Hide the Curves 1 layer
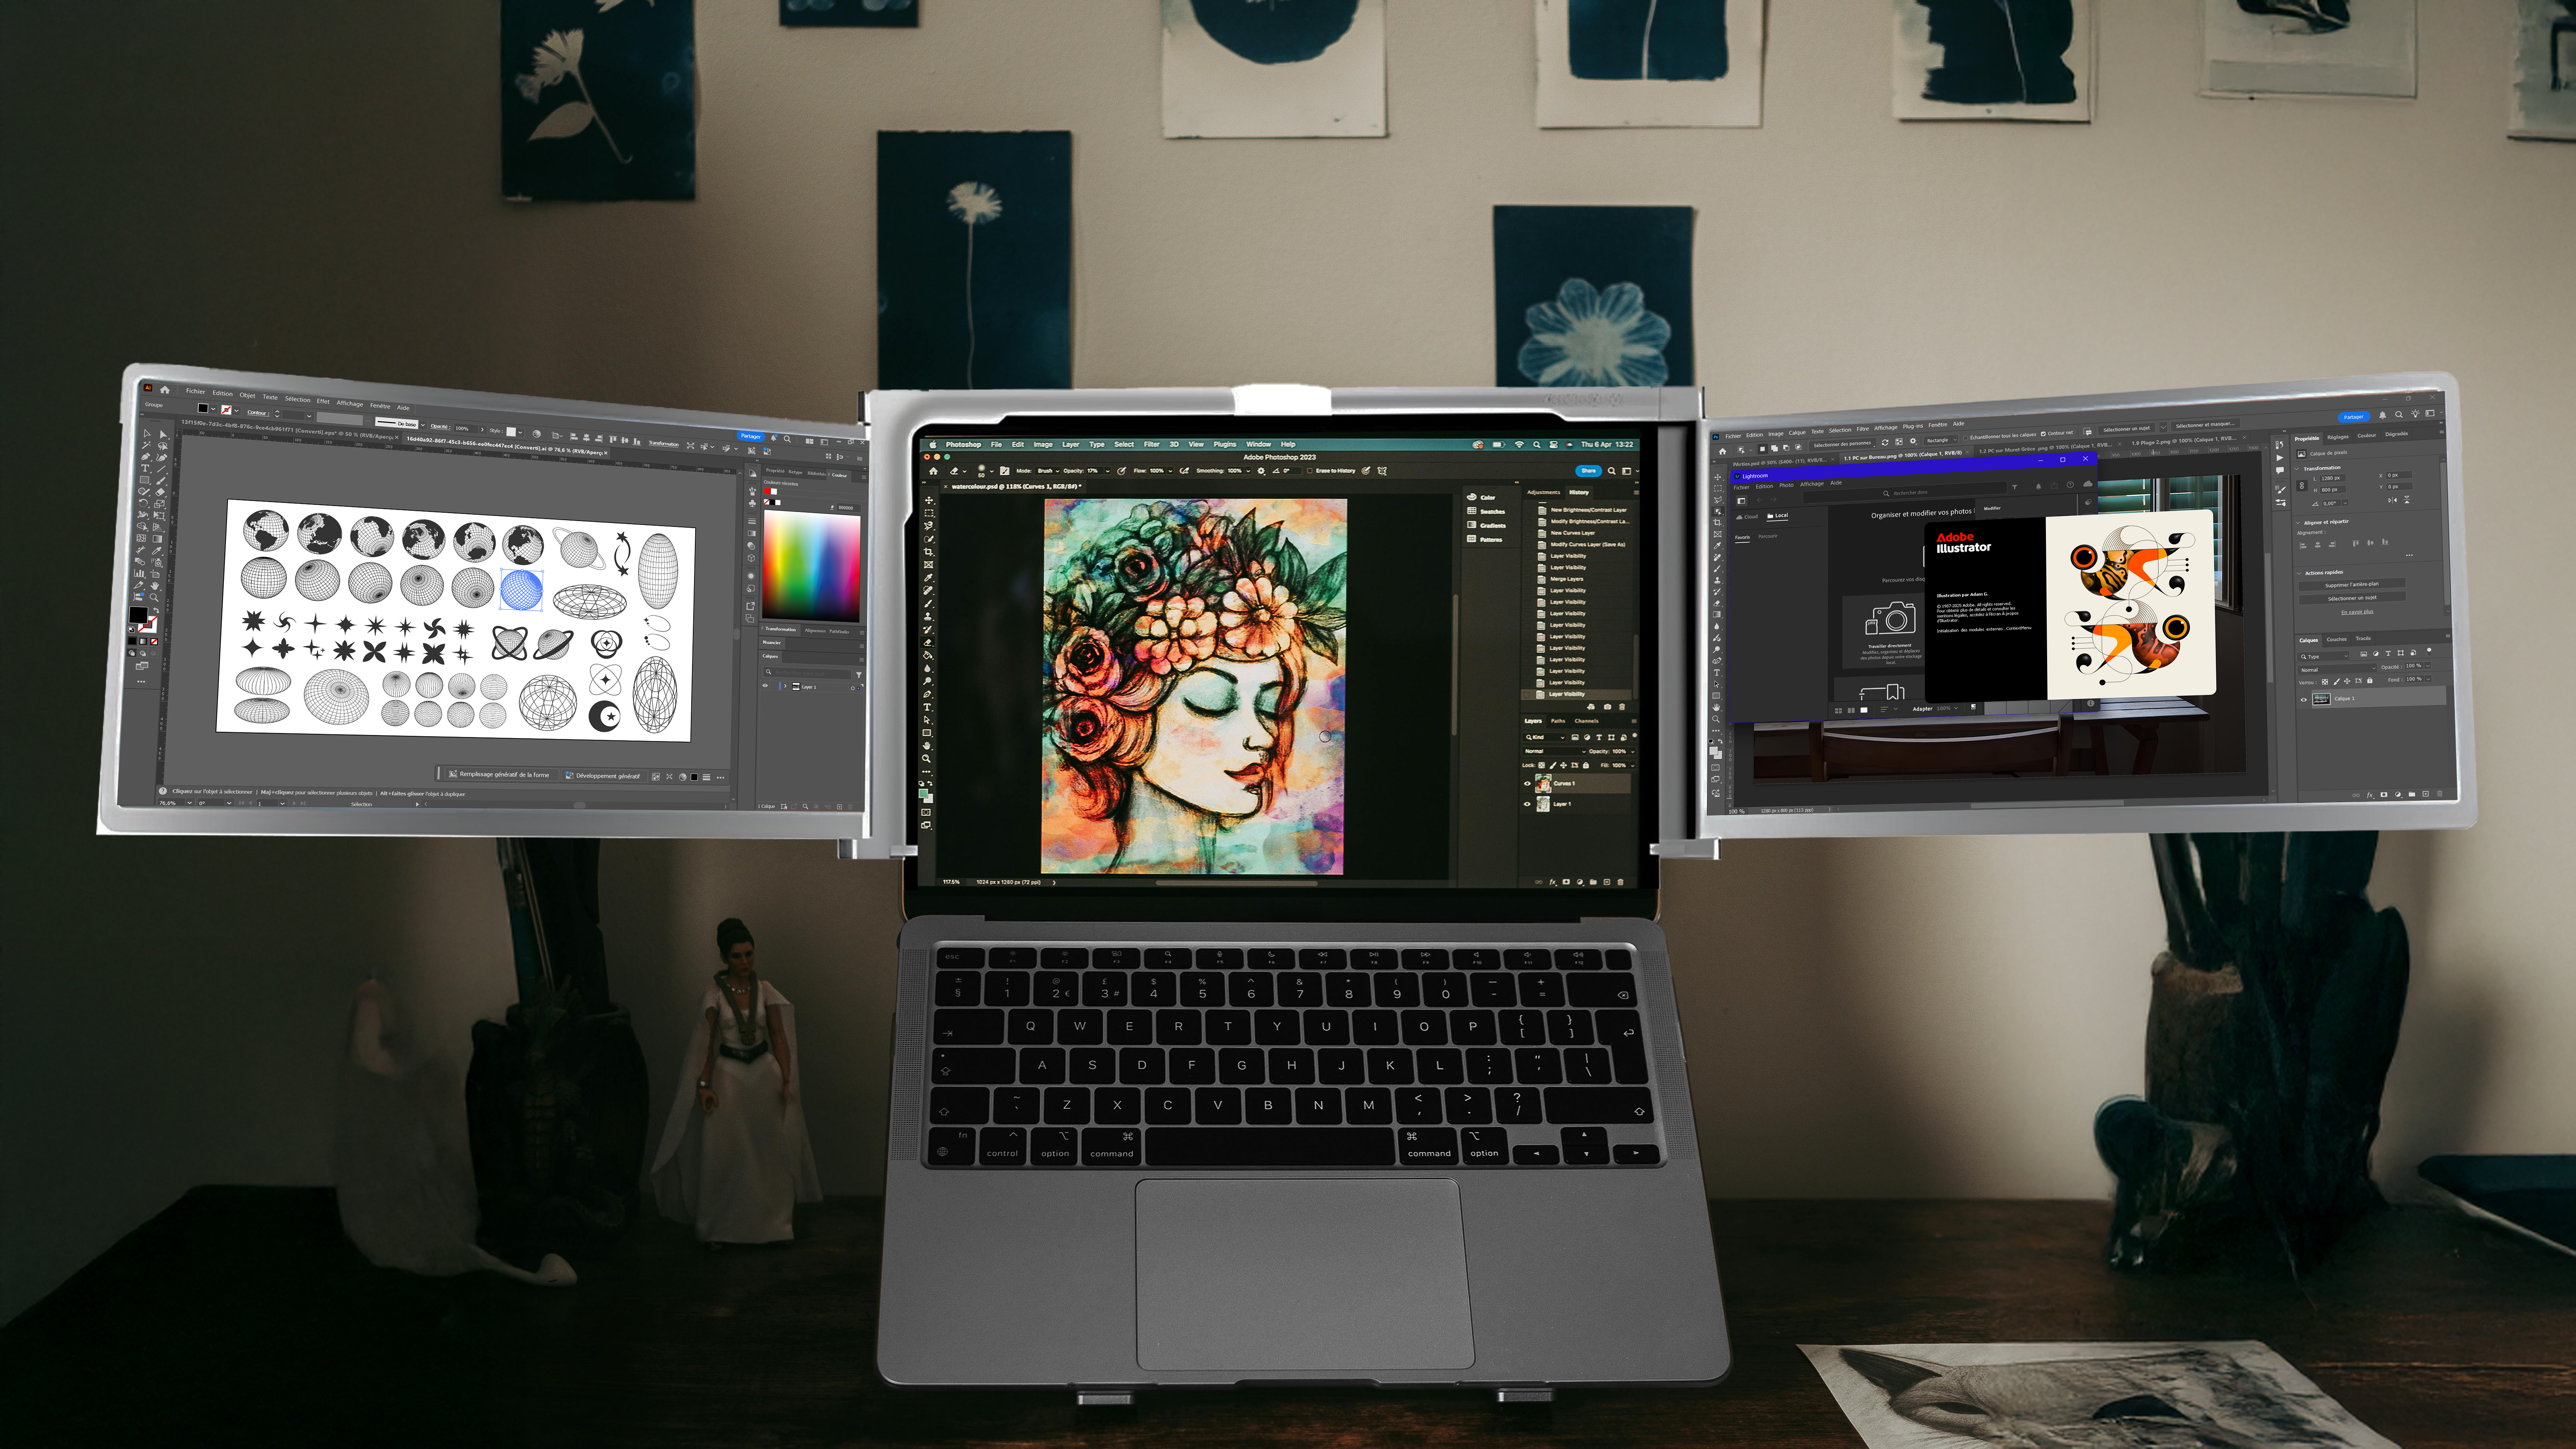This screenshot has width=2576, height=1449. coord(1527,784)
